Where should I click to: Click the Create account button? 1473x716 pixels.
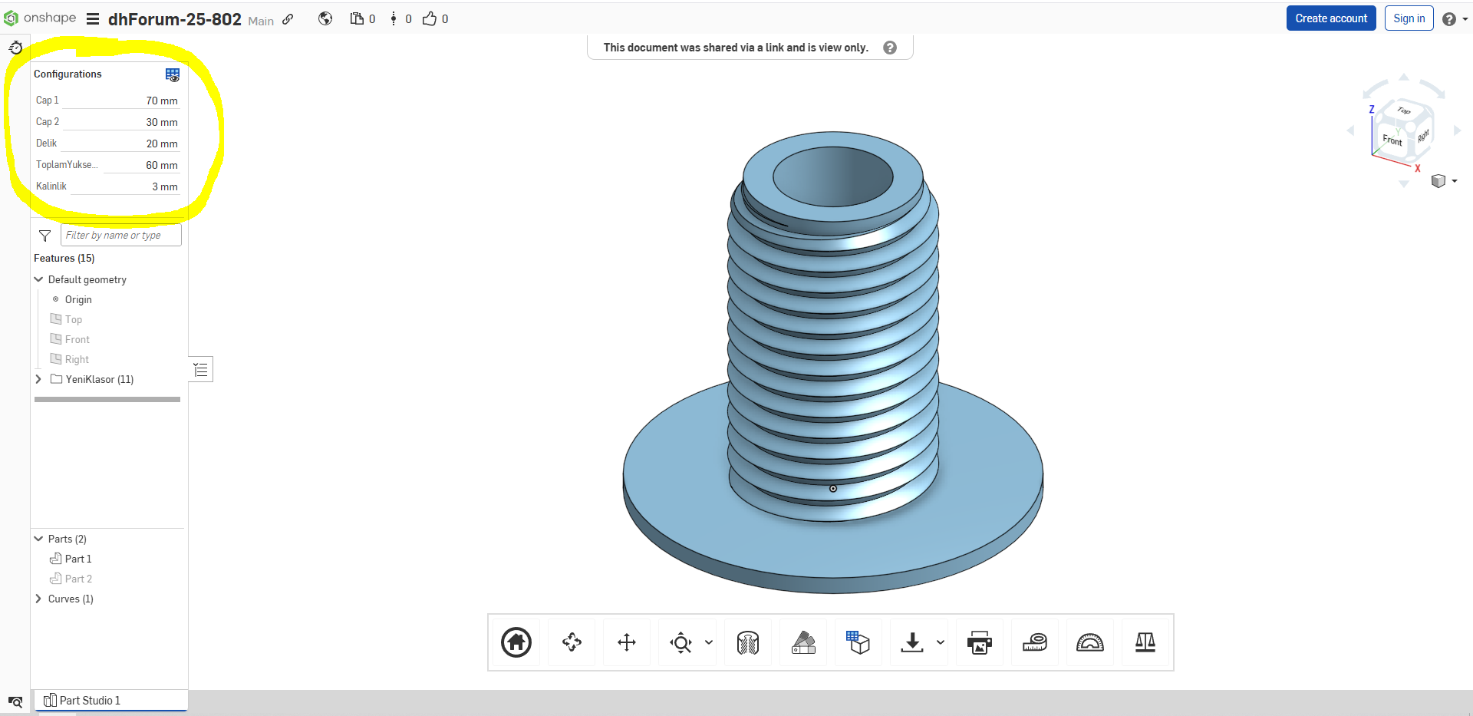[1330, 18]
